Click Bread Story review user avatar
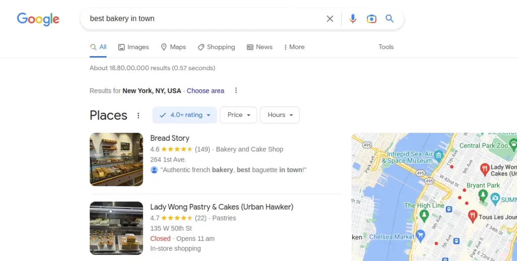Screen dimensions: 517x261 pyautogui.click(x=154, y=170)
